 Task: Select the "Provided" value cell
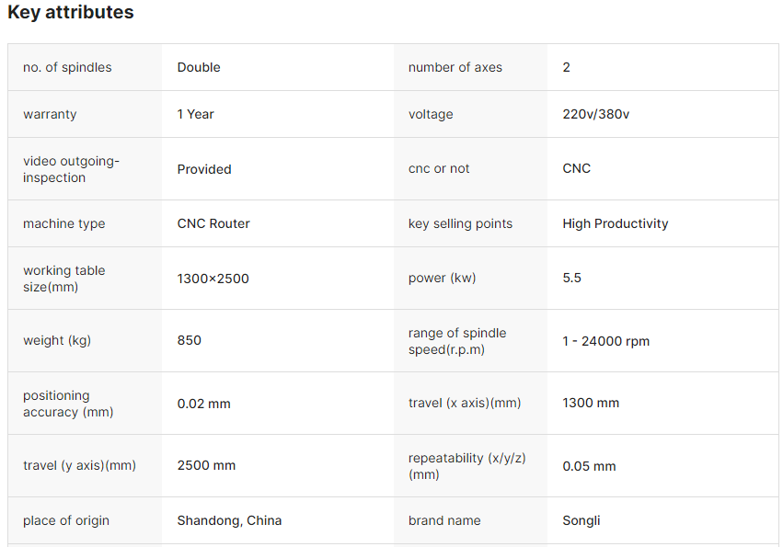204,169
